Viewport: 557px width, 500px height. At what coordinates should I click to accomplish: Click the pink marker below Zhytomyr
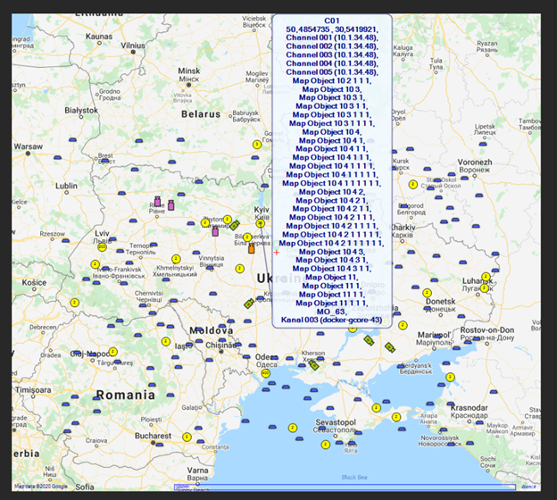tap(215, 231)
